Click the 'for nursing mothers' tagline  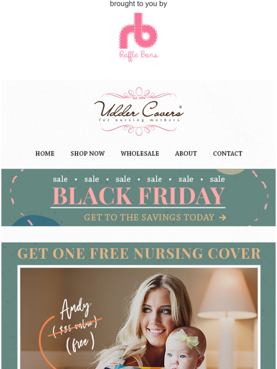[139, 120]
